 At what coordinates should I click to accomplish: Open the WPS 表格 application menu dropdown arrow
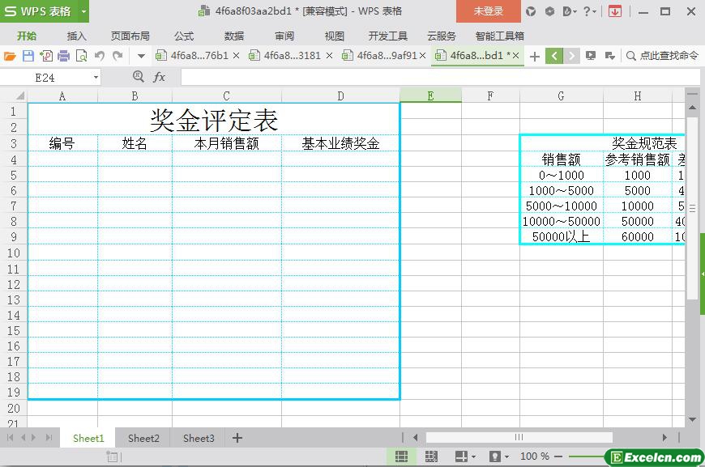(x=83, y=11)
